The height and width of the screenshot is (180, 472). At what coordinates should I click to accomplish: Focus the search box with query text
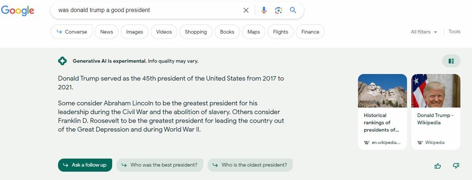tap(148, 10)
